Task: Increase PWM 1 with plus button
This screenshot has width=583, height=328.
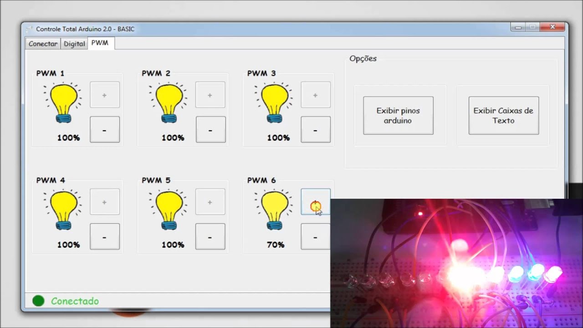Action: [105, 95]
